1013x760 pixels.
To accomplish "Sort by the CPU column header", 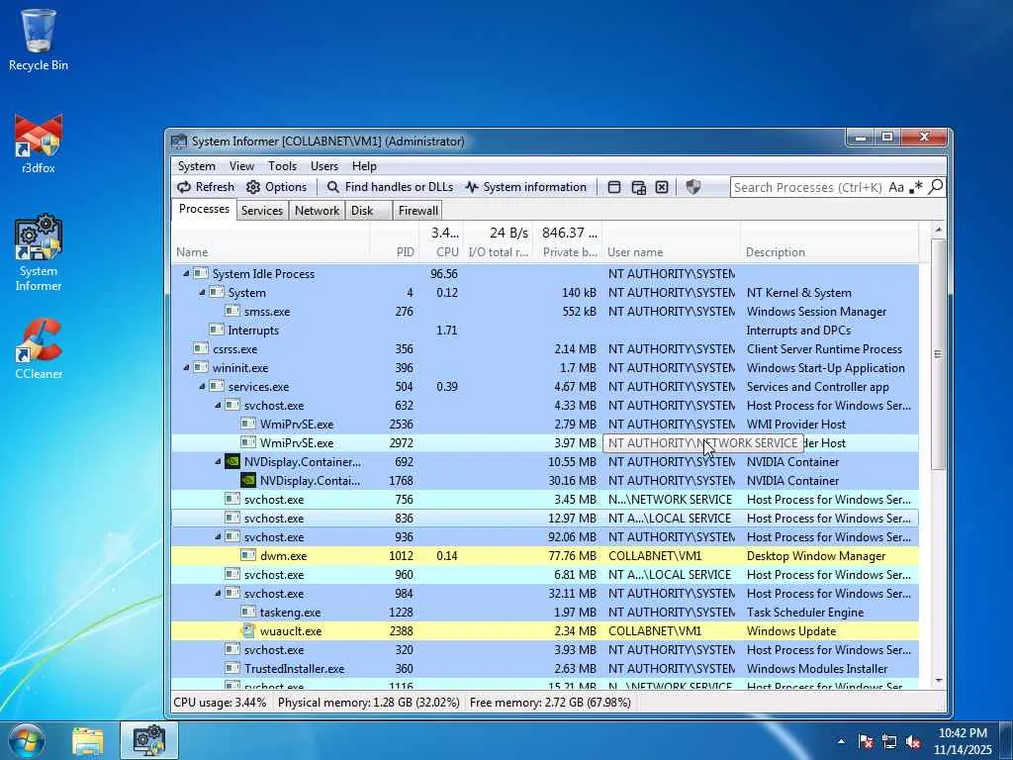I will (442, 241).
